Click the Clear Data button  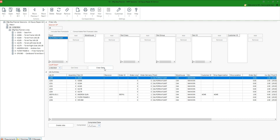tap(100, 68)
